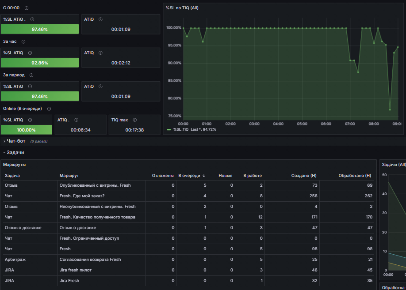Viewport: 406px width, 290px height.
Task: Sort table by Создано (Н) column header
Action: click(x=303, y=176)
